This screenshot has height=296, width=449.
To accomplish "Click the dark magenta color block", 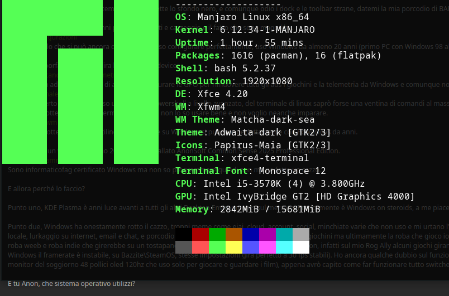I will [x=268, y=234].
